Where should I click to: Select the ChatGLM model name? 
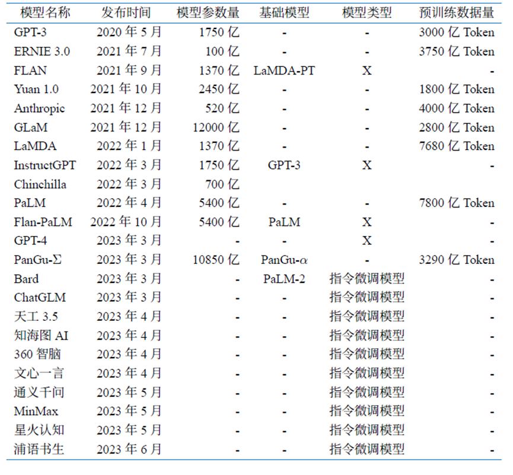pyautogui.click(x=40, y=297)
